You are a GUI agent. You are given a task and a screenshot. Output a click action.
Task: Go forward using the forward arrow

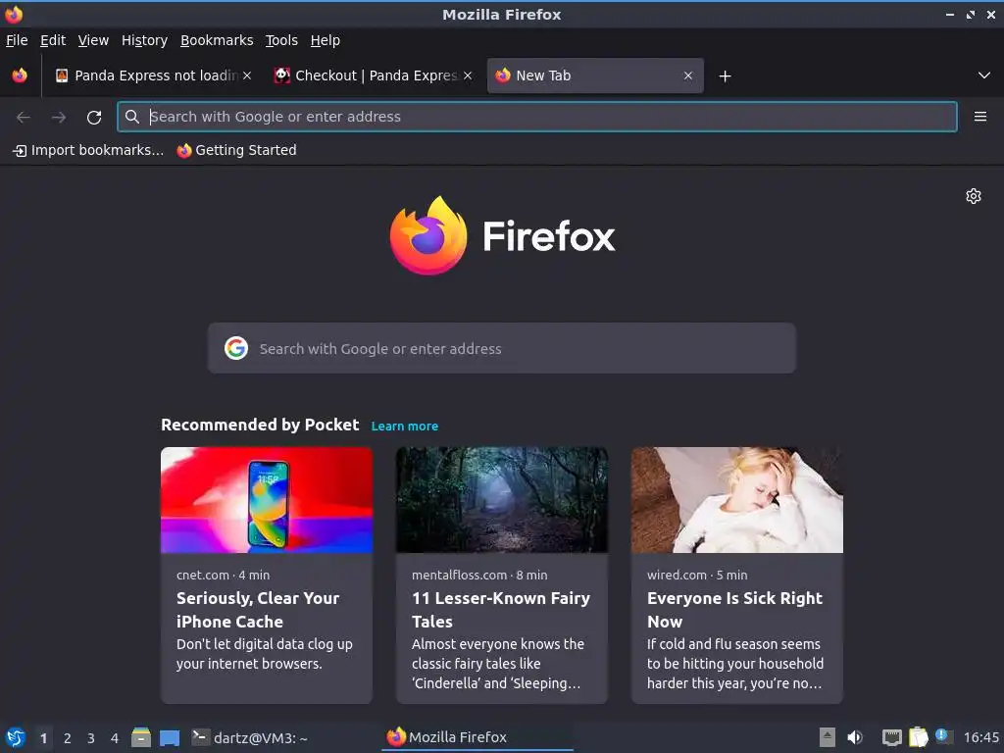[x=59, y=118]
